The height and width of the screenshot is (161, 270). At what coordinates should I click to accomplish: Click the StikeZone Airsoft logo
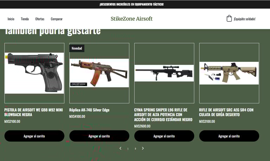pyautogui.click(x=131, y=19)
